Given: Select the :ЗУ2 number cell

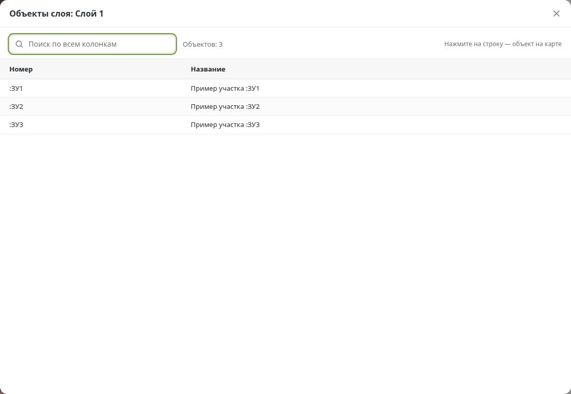Looking at the screenshot, I should pos(16,107).
